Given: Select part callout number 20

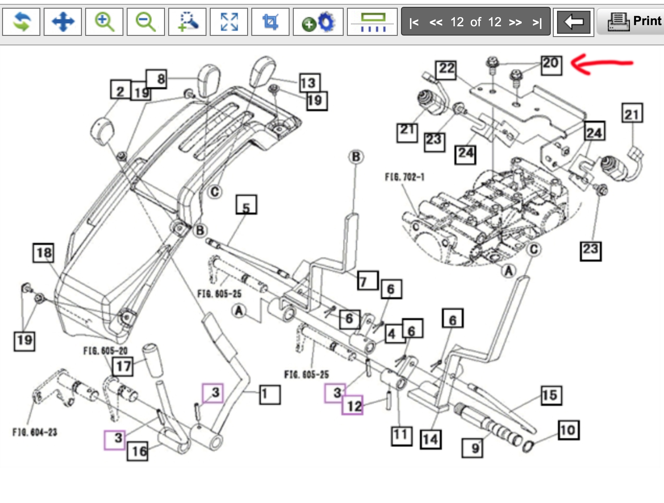Looking at the screenshot, I should [551, 65].
